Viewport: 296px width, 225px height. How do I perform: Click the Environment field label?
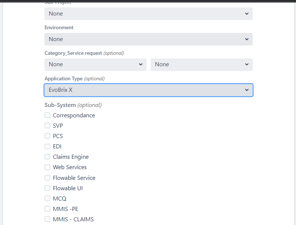pos(59,27)
